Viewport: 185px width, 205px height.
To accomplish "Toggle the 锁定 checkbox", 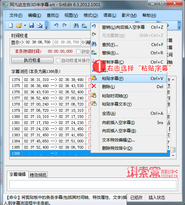I will pos(78,51).
